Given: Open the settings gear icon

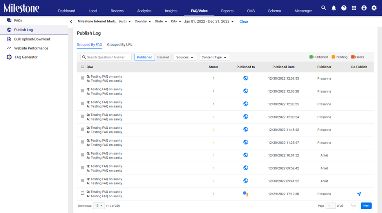Looking at the screenshot, I should click(374, 8).
